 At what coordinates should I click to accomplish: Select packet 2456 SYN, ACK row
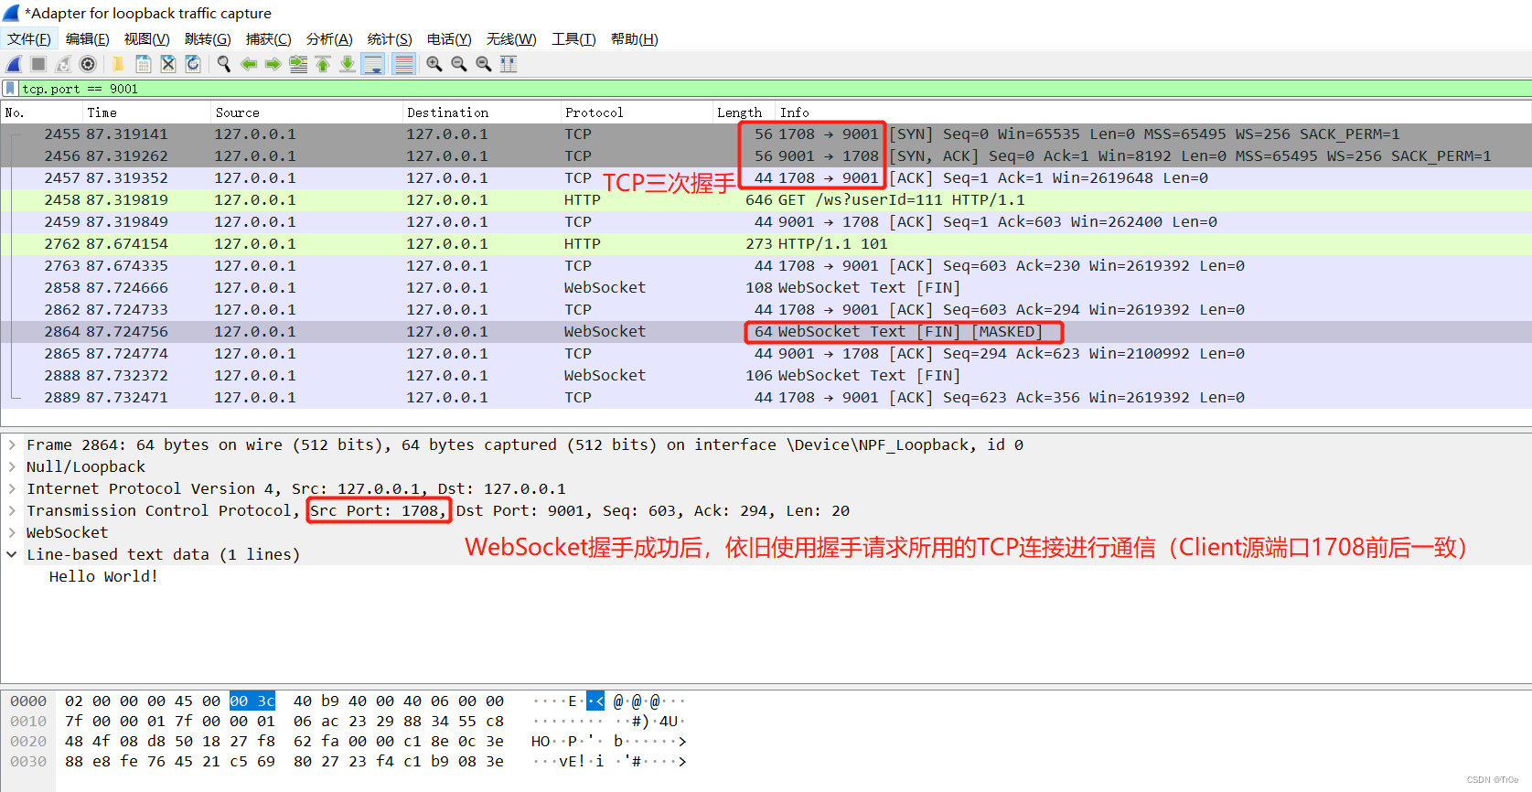tap(766, 155)
